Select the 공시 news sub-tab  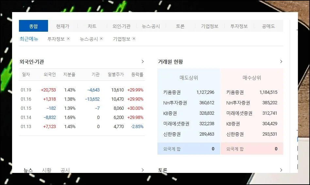point(65,170)
